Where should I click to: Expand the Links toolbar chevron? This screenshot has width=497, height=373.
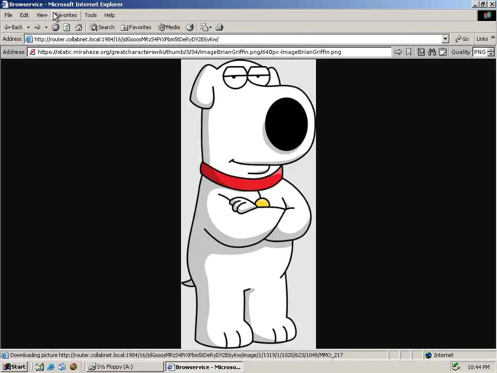(x=493, y=37)
